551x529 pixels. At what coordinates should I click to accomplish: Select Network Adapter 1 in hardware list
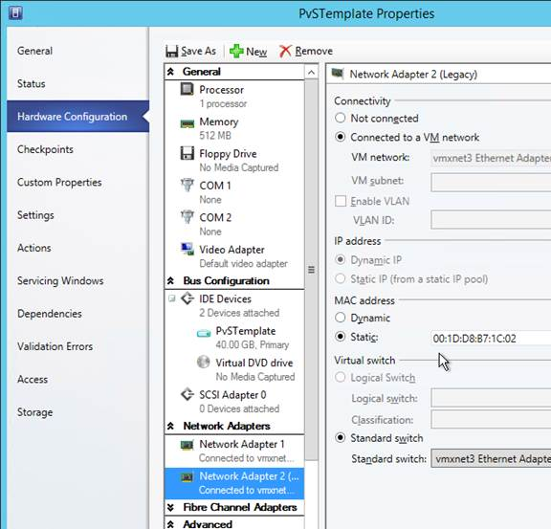pyautogui.click(x=234, y=451)
